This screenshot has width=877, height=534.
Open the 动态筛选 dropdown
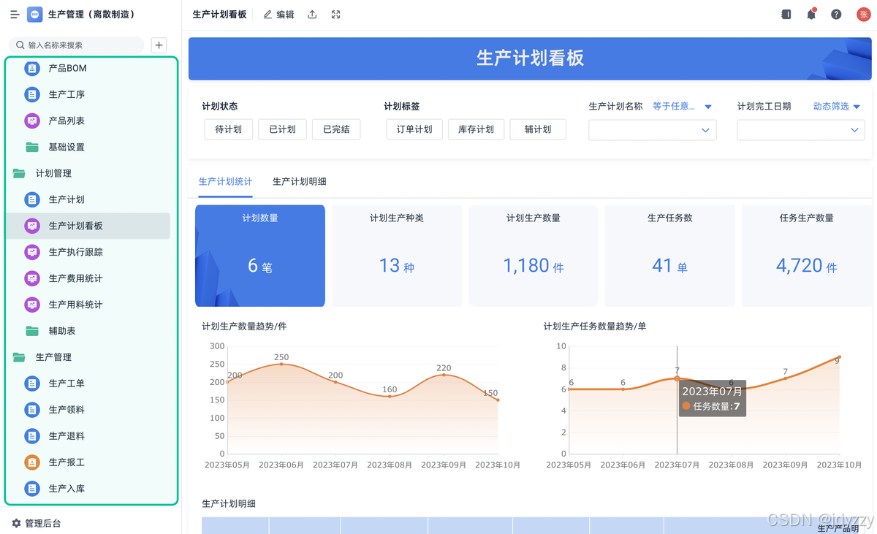click(x=837, y=107)
